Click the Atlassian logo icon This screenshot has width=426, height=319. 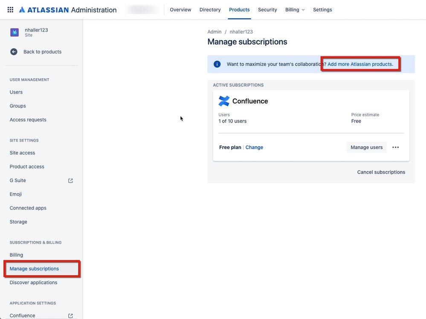pos(22,10)
